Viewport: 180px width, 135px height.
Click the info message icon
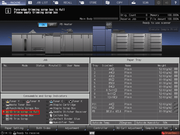pyautogui.click(x=8, y=11)
